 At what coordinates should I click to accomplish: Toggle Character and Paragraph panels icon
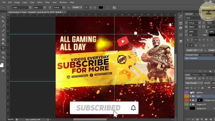click(x=114, y=7)
